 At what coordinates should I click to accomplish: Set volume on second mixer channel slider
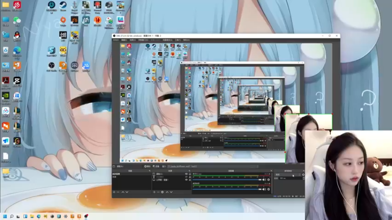[x=227, y=189]
